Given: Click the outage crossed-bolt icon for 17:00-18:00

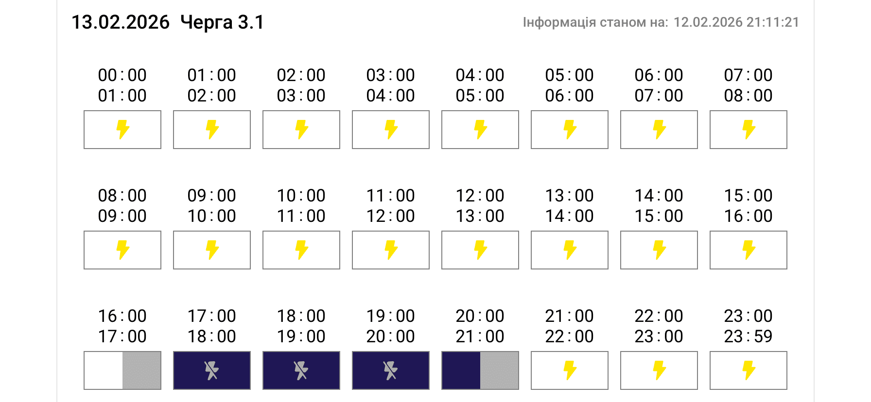Looking at the screenshot, I should [x=212, y=370].
